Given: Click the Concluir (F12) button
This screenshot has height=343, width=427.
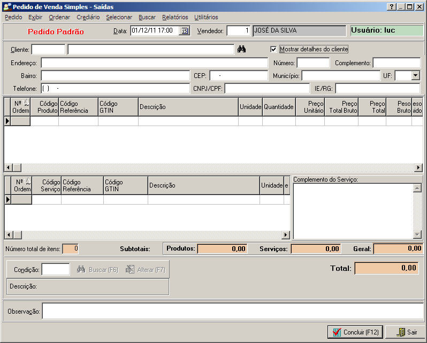Looking at the screenshot, I should [356, 332].
